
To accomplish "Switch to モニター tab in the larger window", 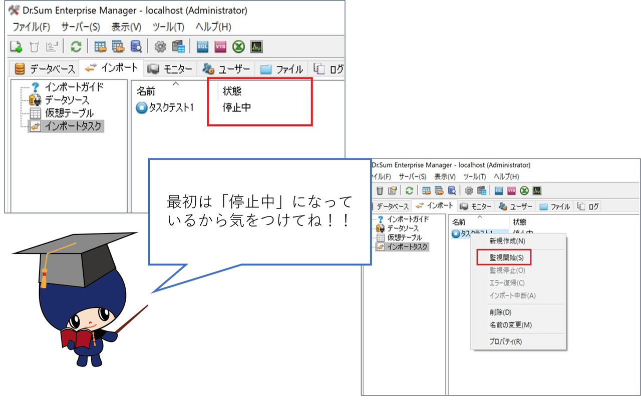I will click(170, 69).
